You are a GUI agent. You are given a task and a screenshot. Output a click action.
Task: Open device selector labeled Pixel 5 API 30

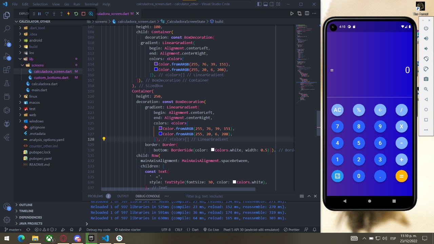(x=252, y=230)
